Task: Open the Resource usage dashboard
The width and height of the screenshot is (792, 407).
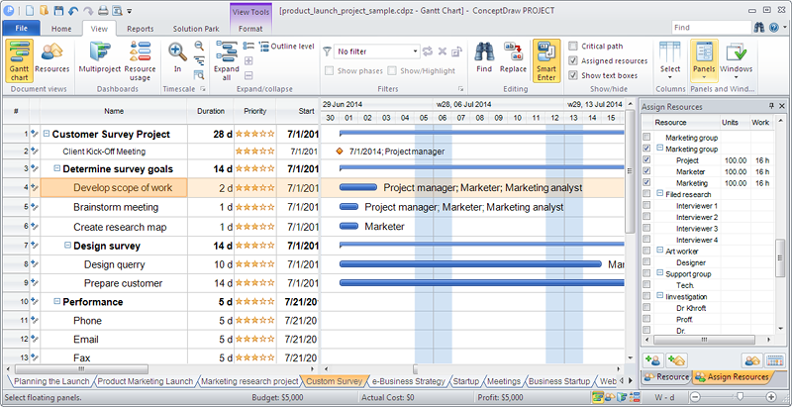Action: point(140,59)
